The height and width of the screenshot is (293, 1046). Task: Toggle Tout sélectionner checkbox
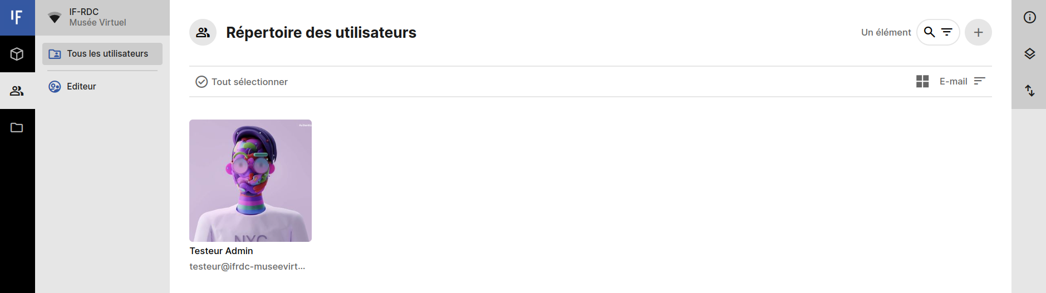[202, 82]
